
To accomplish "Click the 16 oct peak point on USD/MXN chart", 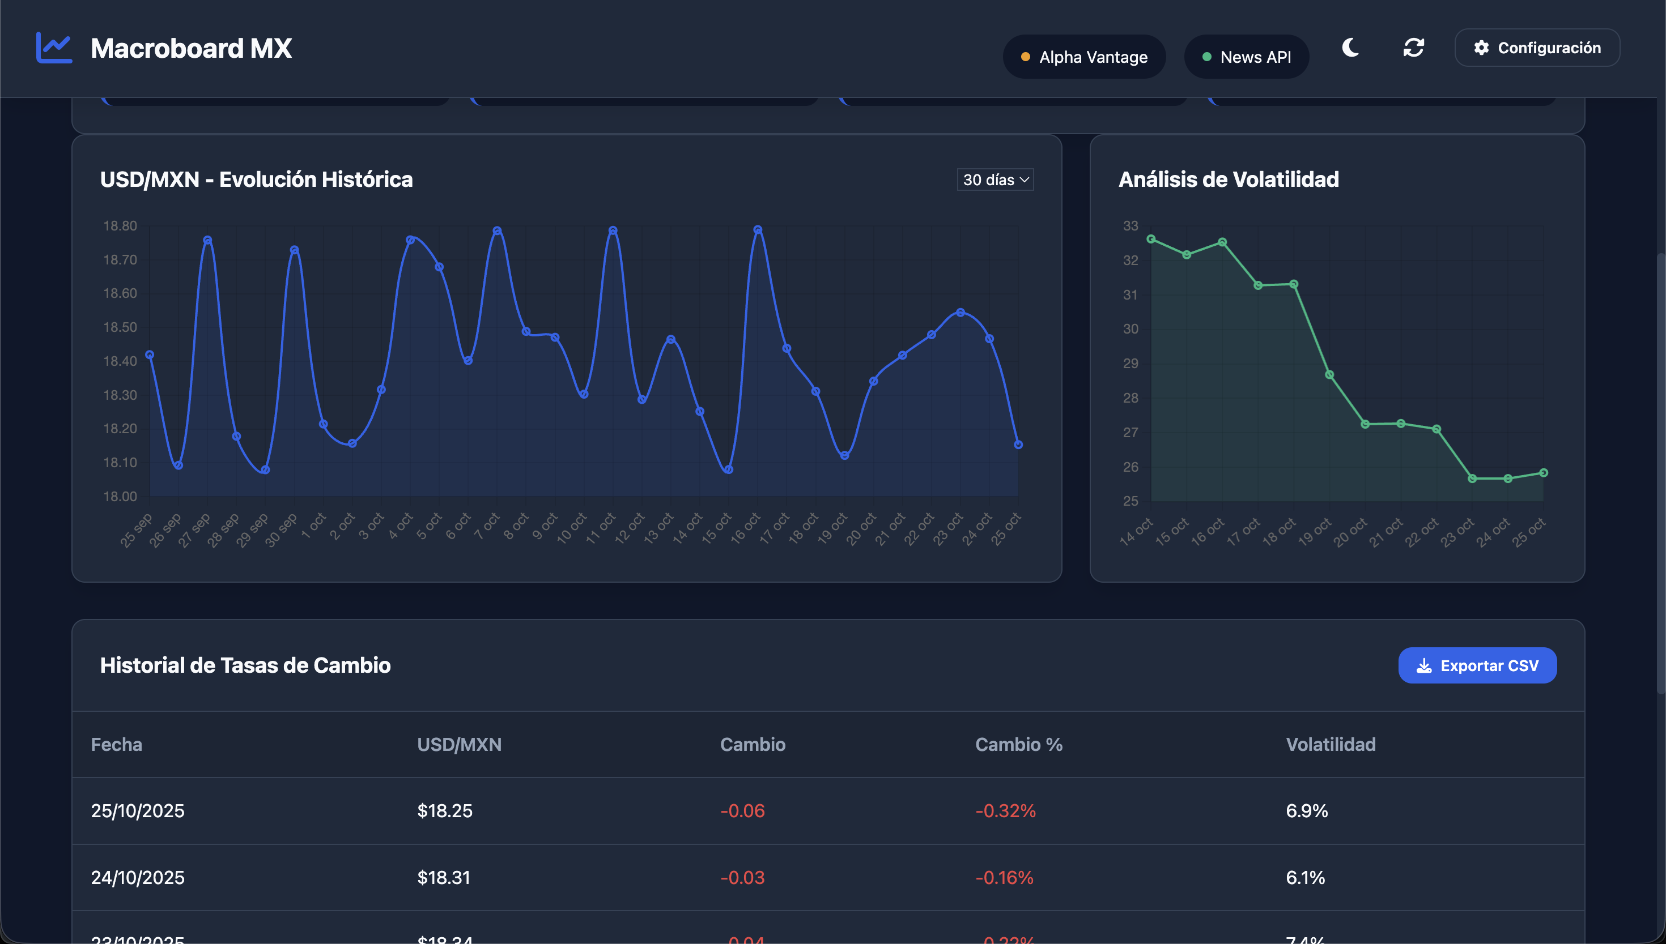I will tap(758, 229).
